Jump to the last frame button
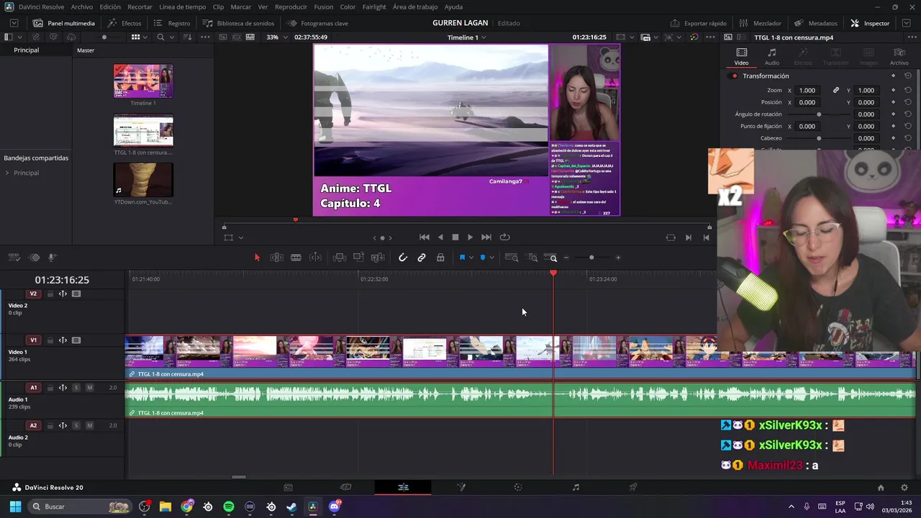 pos(486,237)
